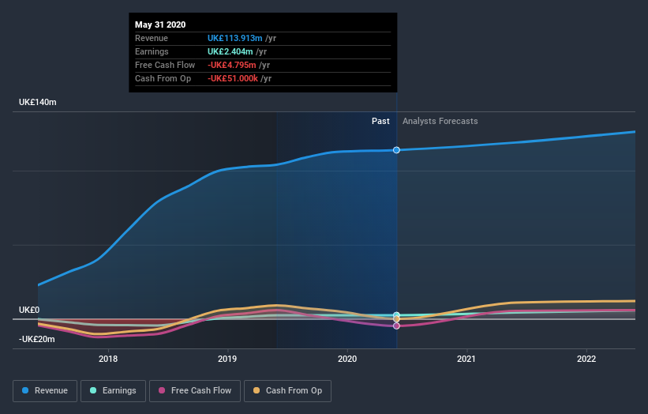Click the pink Free Cash Flow data point
Image resolution: width=648 pixels, height=414 pixels.
point(396,326)
